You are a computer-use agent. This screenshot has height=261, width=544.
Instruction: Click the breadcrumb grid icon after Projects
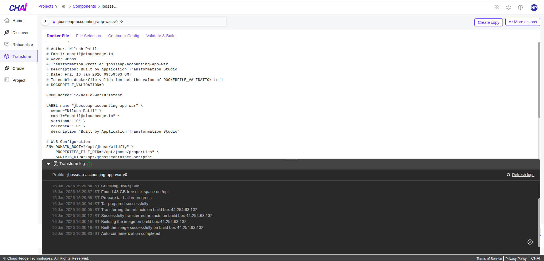[63, 7]
